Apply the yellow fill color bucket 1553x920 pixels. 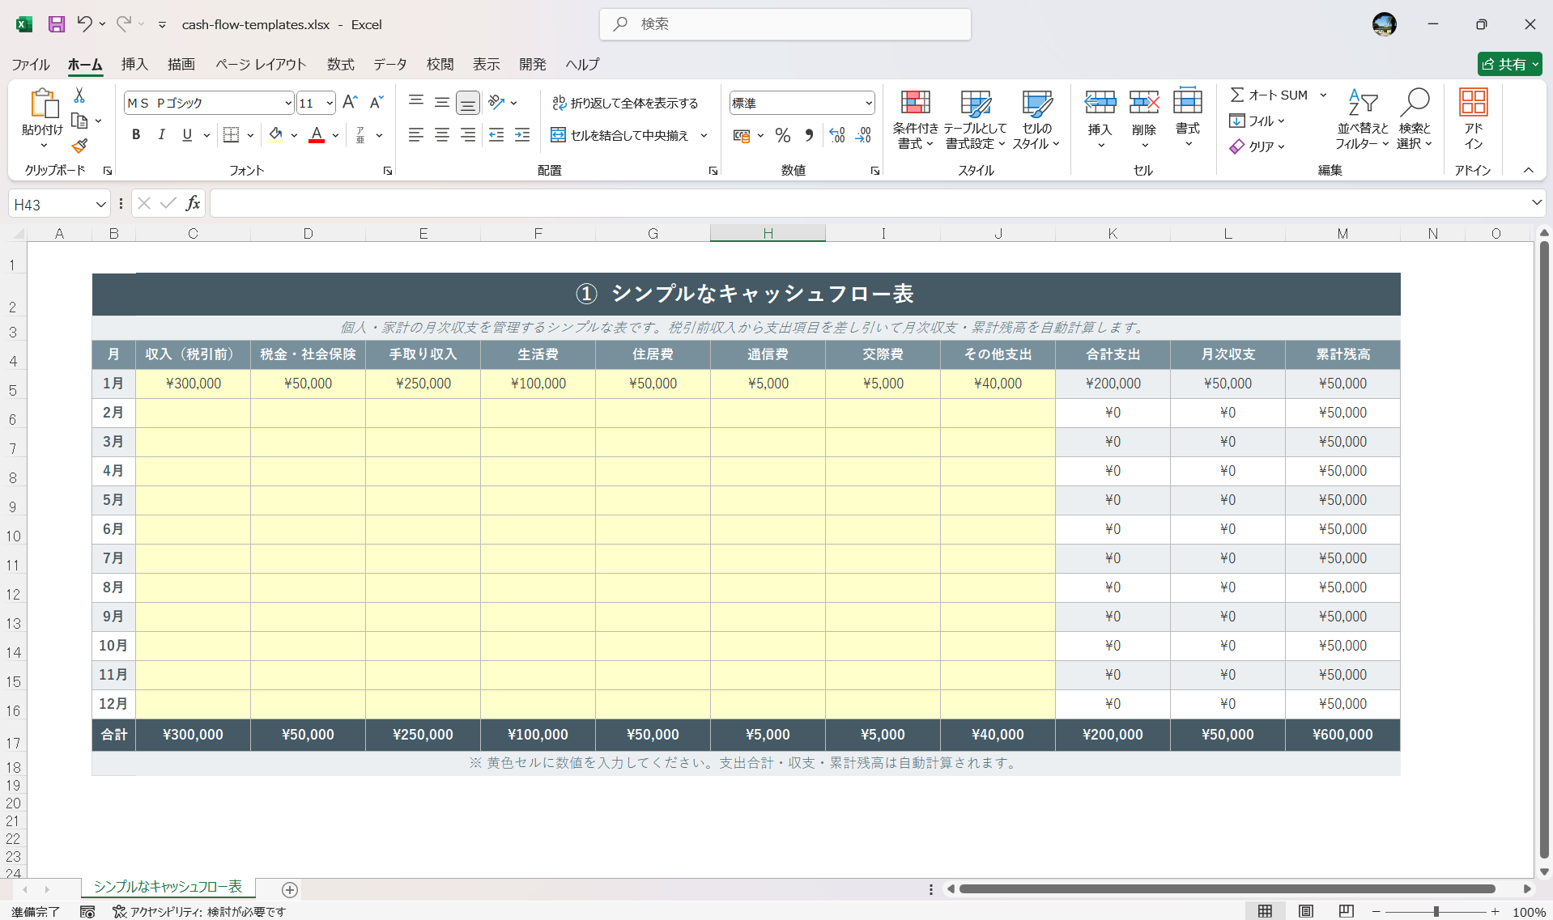(276, 135)
